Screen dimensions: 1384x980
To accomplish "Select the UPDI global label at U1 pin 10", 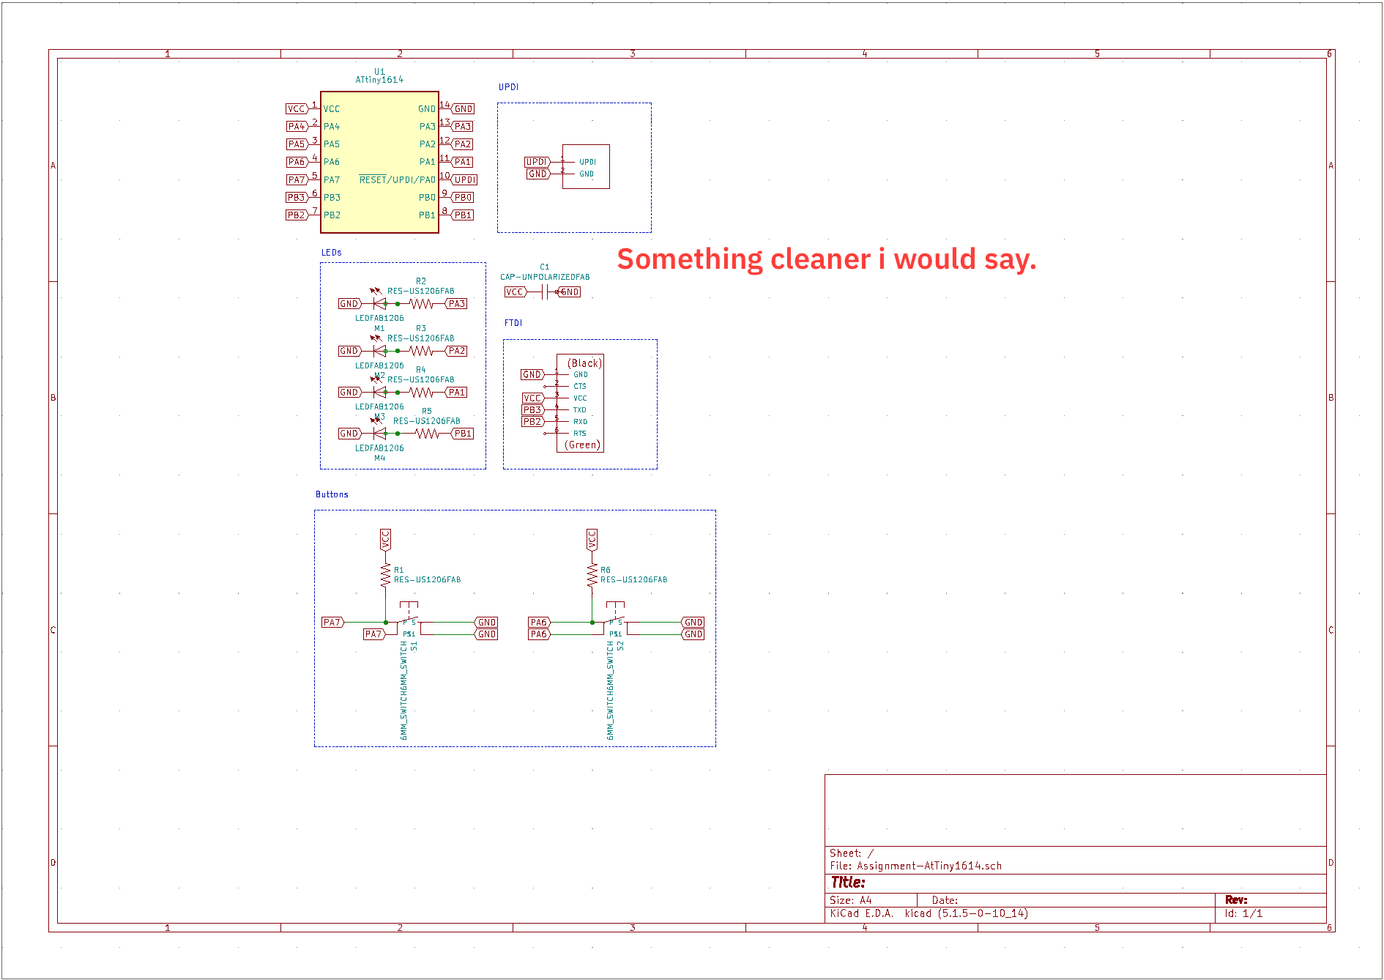I will [x=465, y=179].
